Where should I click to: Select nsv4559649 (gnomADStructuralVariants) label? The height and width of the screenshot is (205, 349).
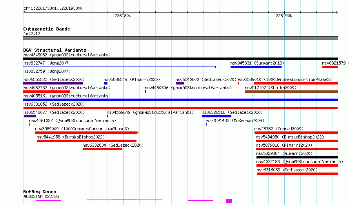tap(150, 112)
